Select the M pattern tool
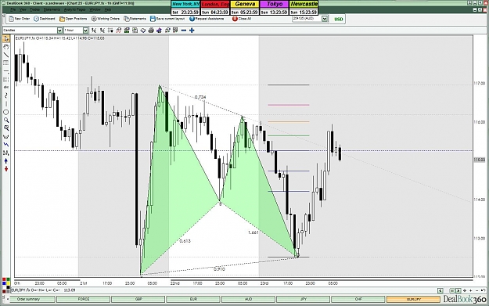Image resolution: width=489 pixels, height=306 pixels. 6,153
